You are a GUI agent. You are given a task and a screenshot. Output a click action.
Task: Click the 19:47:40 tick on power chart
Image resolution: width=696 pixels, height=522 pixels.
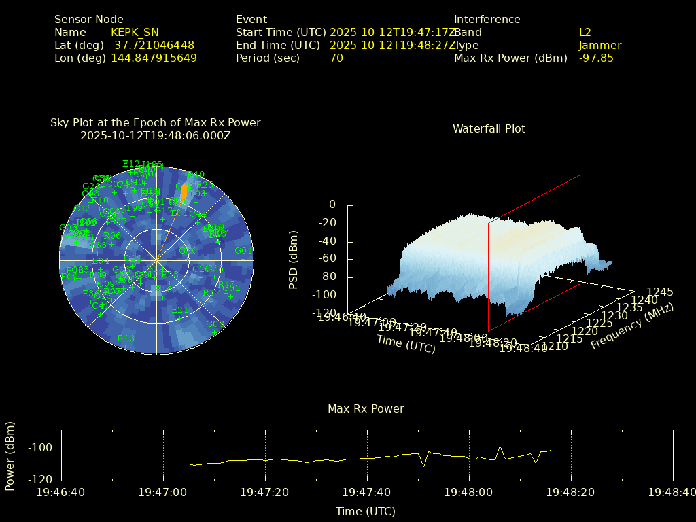[x=367, y=491]
